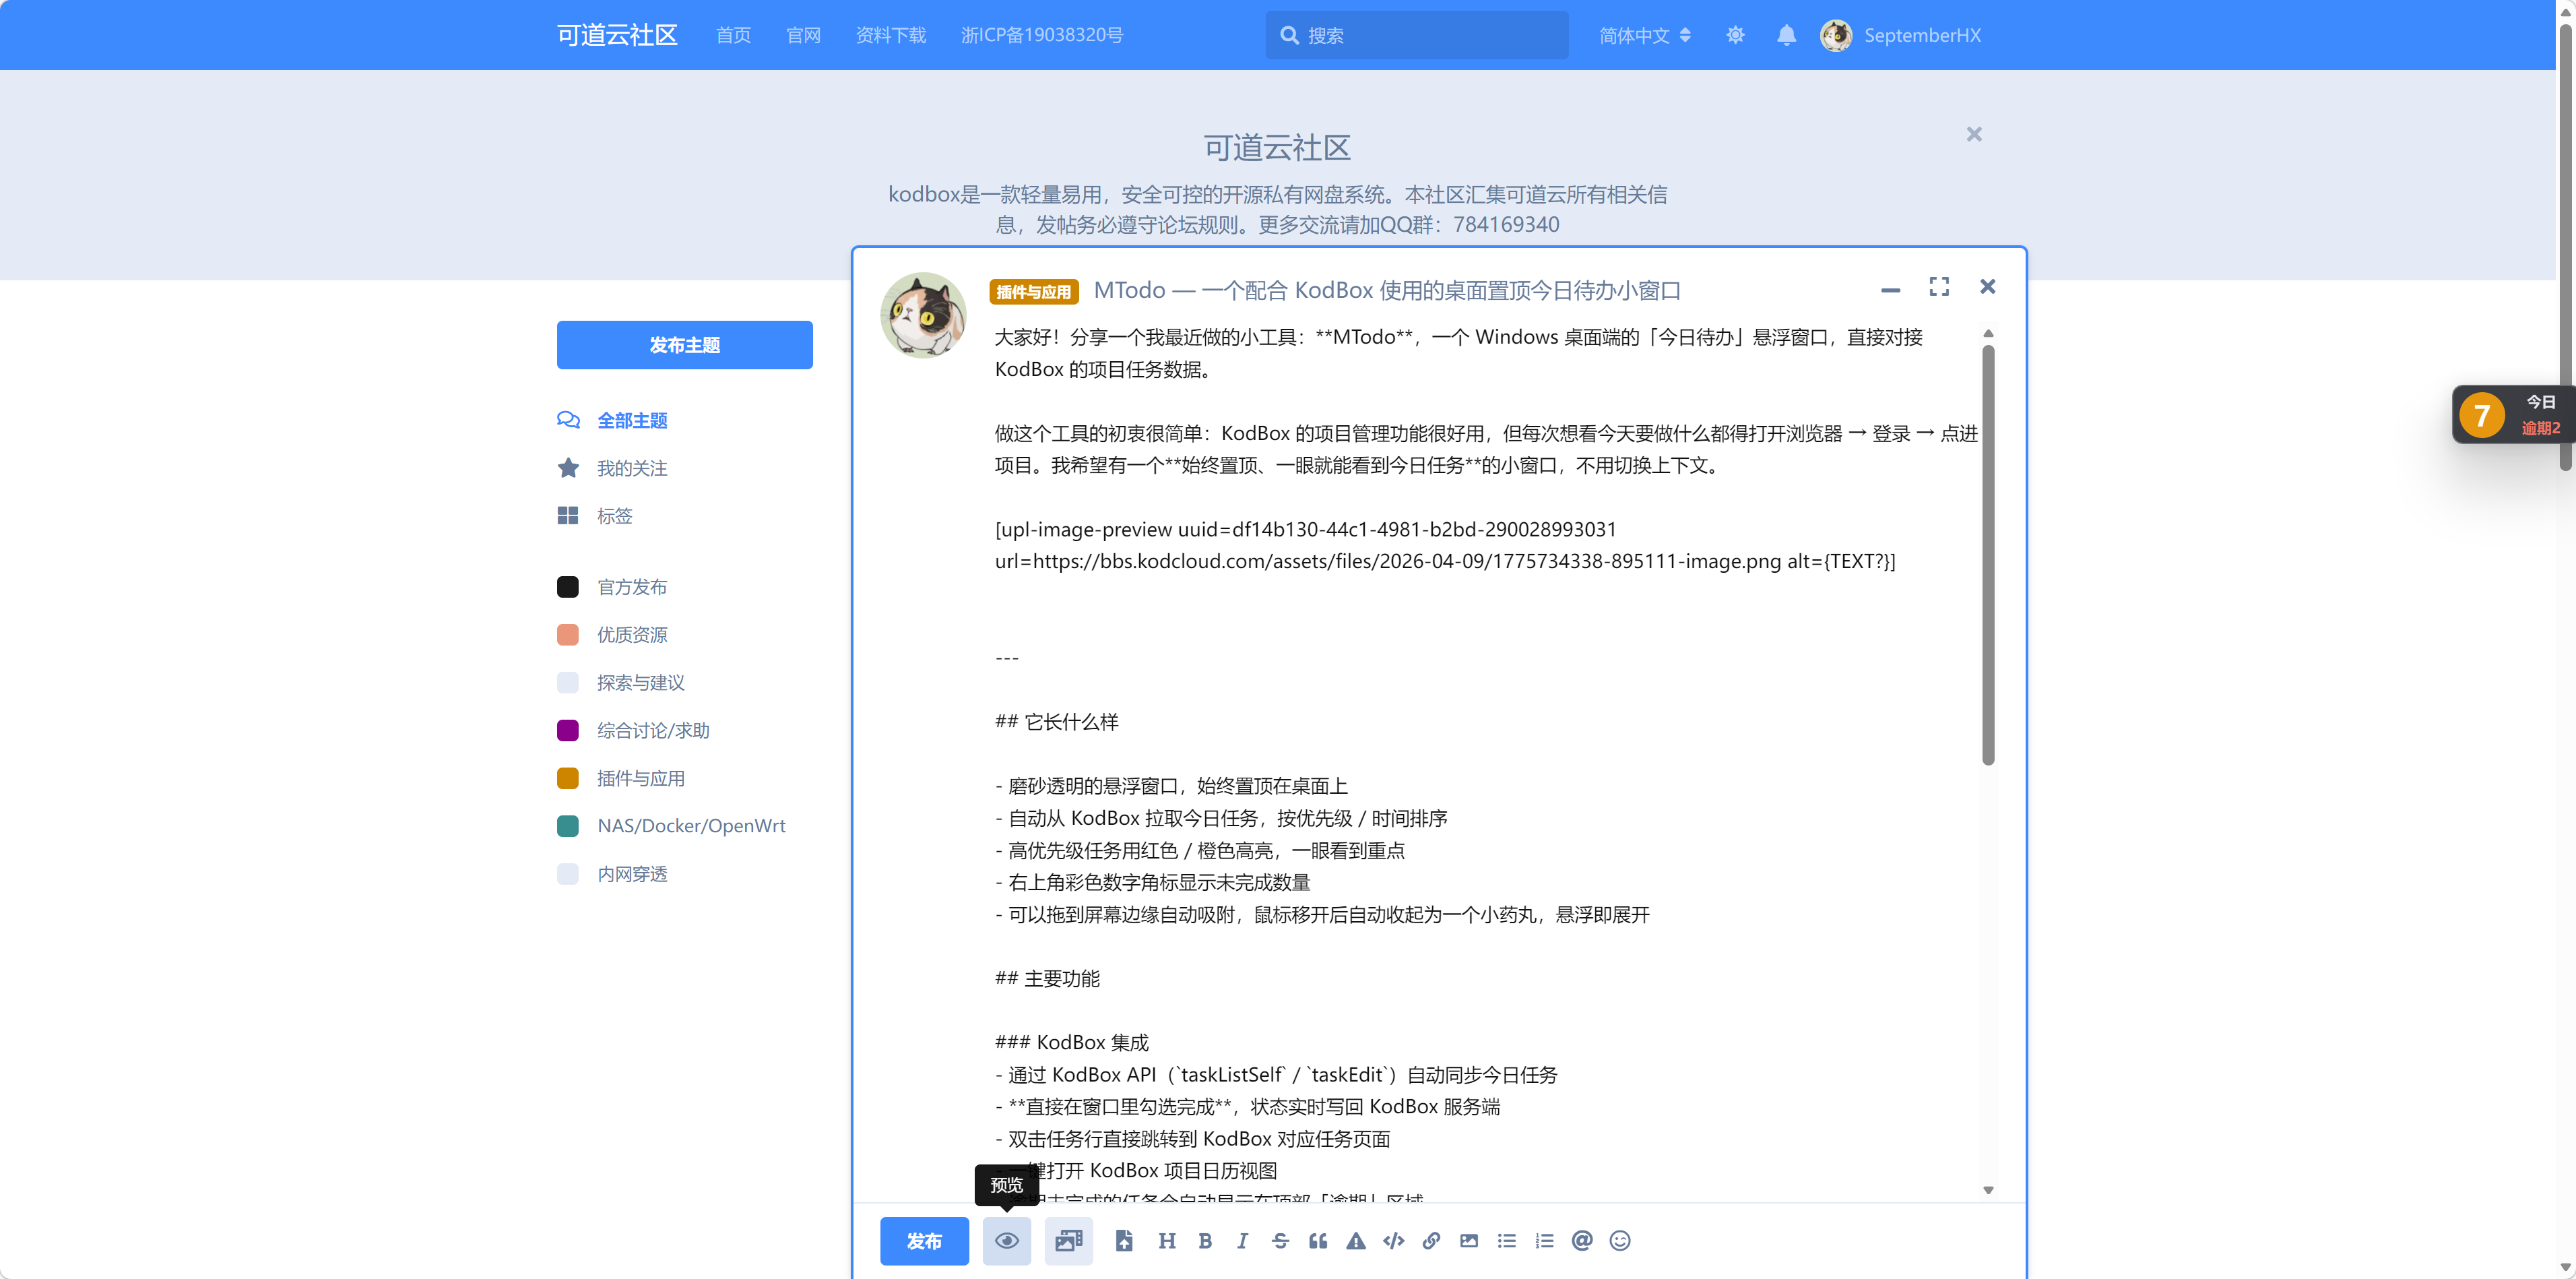Screen dimensions: 2576x1279
Task: Click the 我的关注 star icon
Action: [568, 468]
